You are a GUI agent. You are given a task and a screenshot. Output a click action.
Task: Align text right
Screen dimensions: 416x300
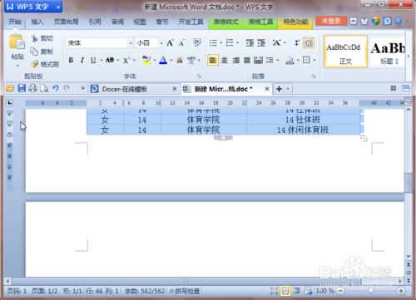(235, 60)
